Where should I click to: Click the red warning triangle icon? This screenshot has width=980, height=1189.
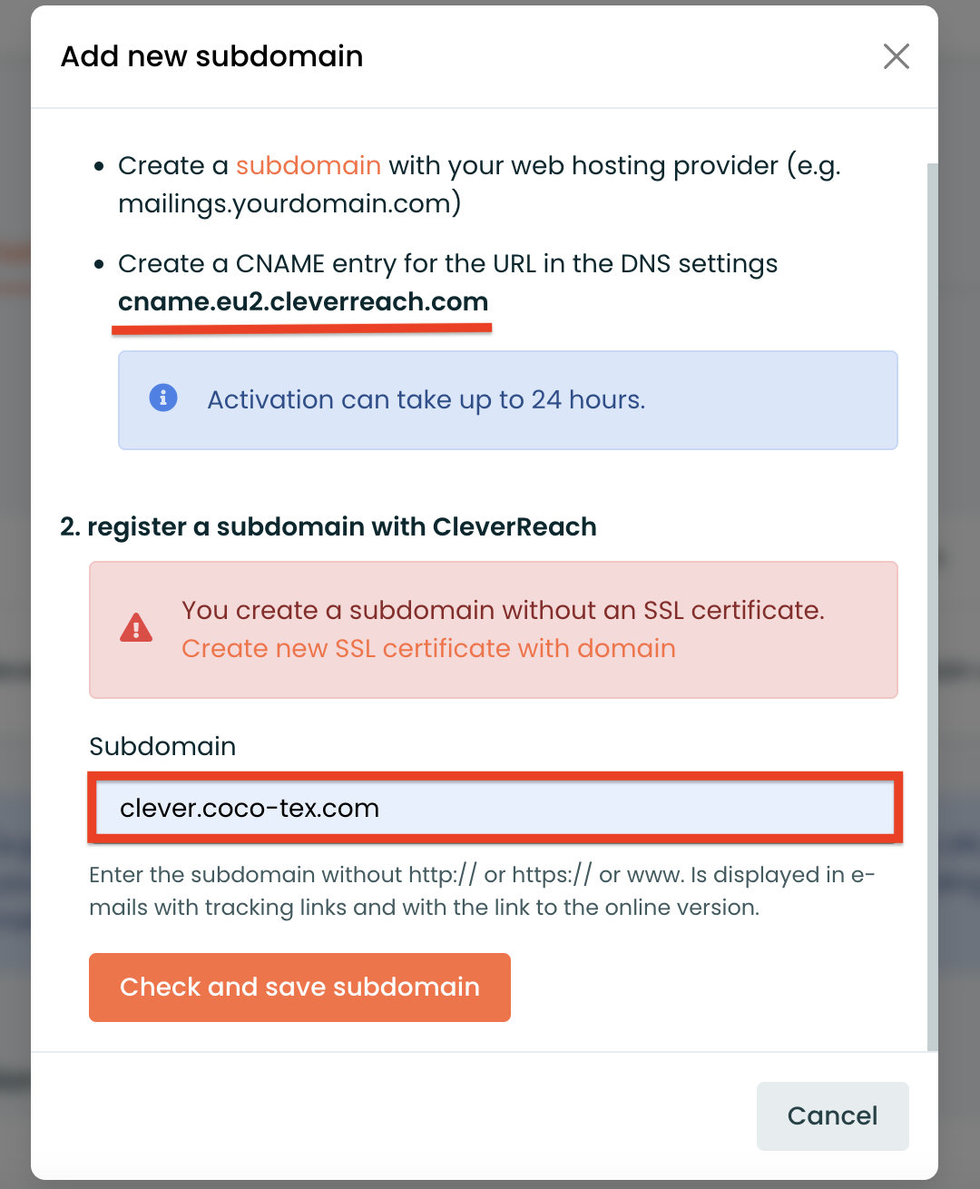pos(136,628)
